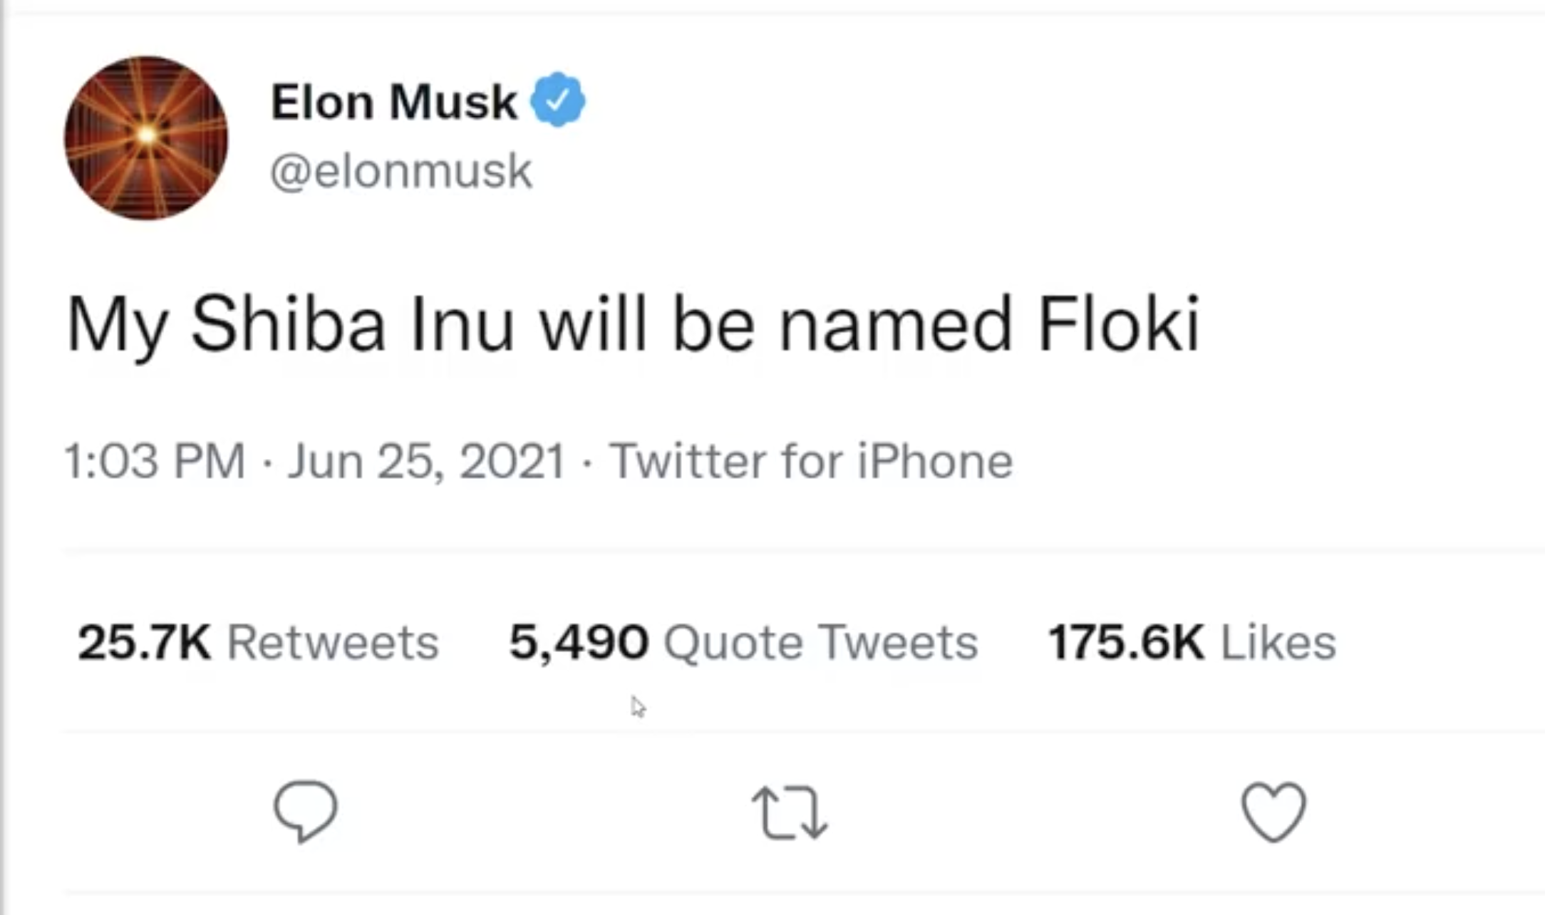This screenshot has height=915, width=1545.
Task: Click the blue verified checkmark badge
Action: click(557, 100)
